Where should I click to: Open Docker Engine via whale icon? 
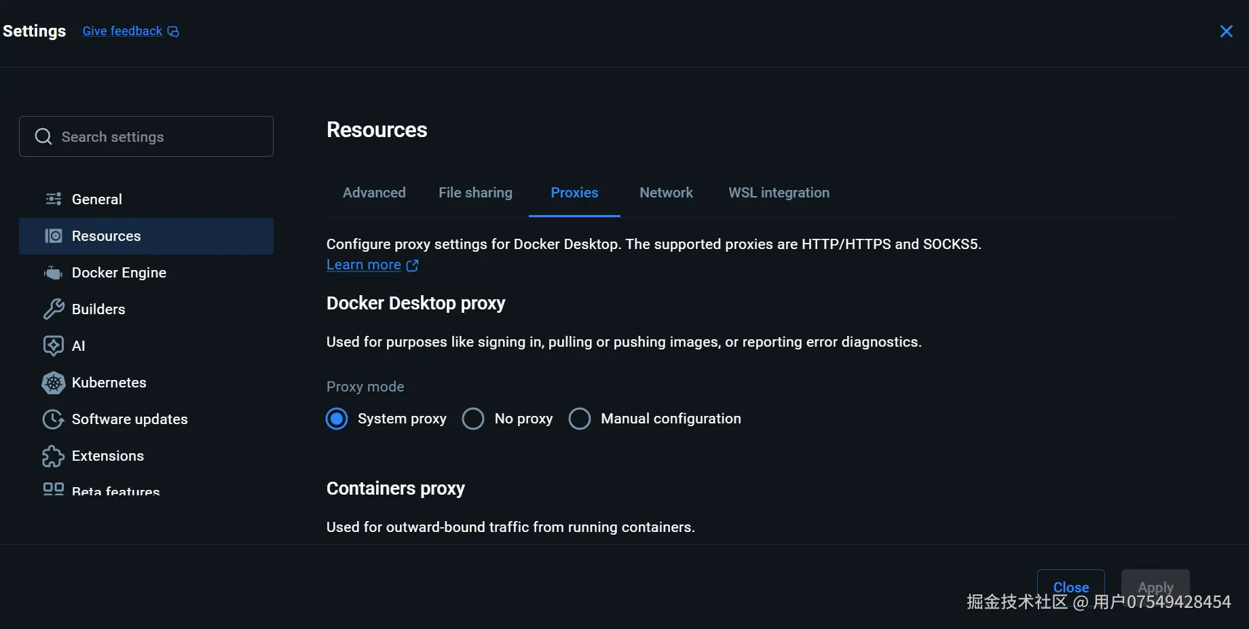[x=53, y=273]
